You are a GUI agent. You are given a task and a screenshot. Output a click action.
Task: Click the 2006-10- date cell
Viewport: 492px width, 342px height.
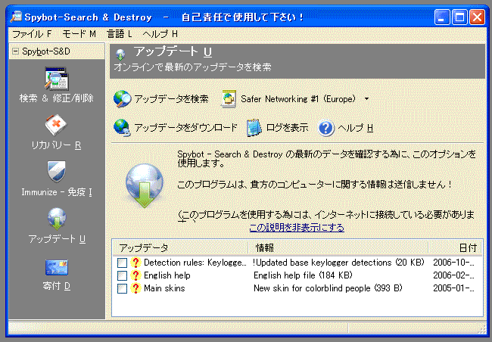453,263
